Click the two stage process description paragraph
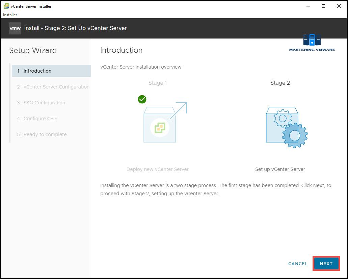The height and width of the screenshot is (279, 348). point(216,189)
